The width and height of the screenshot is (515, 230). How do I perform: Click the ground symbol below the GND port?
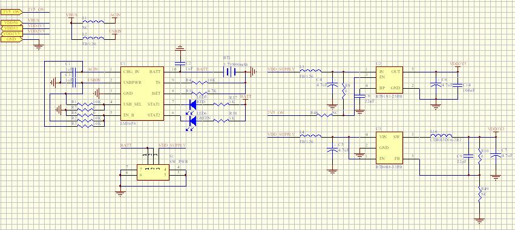(39, 46)
